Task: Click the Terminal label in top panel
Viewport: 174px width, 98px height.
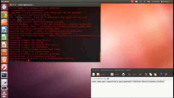Action: (5, 1)
